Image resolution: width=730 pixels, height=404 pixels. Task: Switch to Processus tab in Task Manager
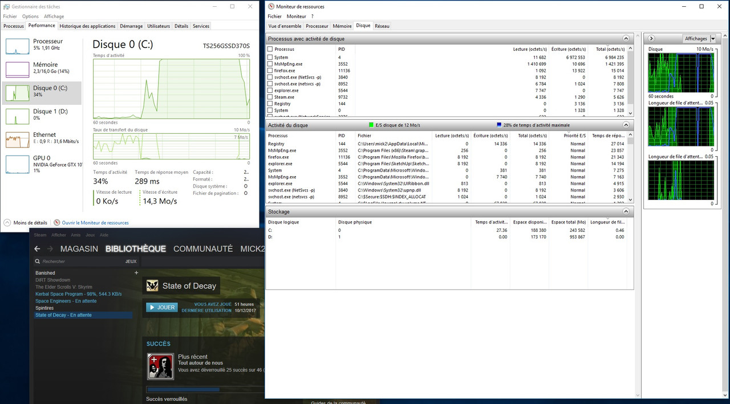point(14,26)
